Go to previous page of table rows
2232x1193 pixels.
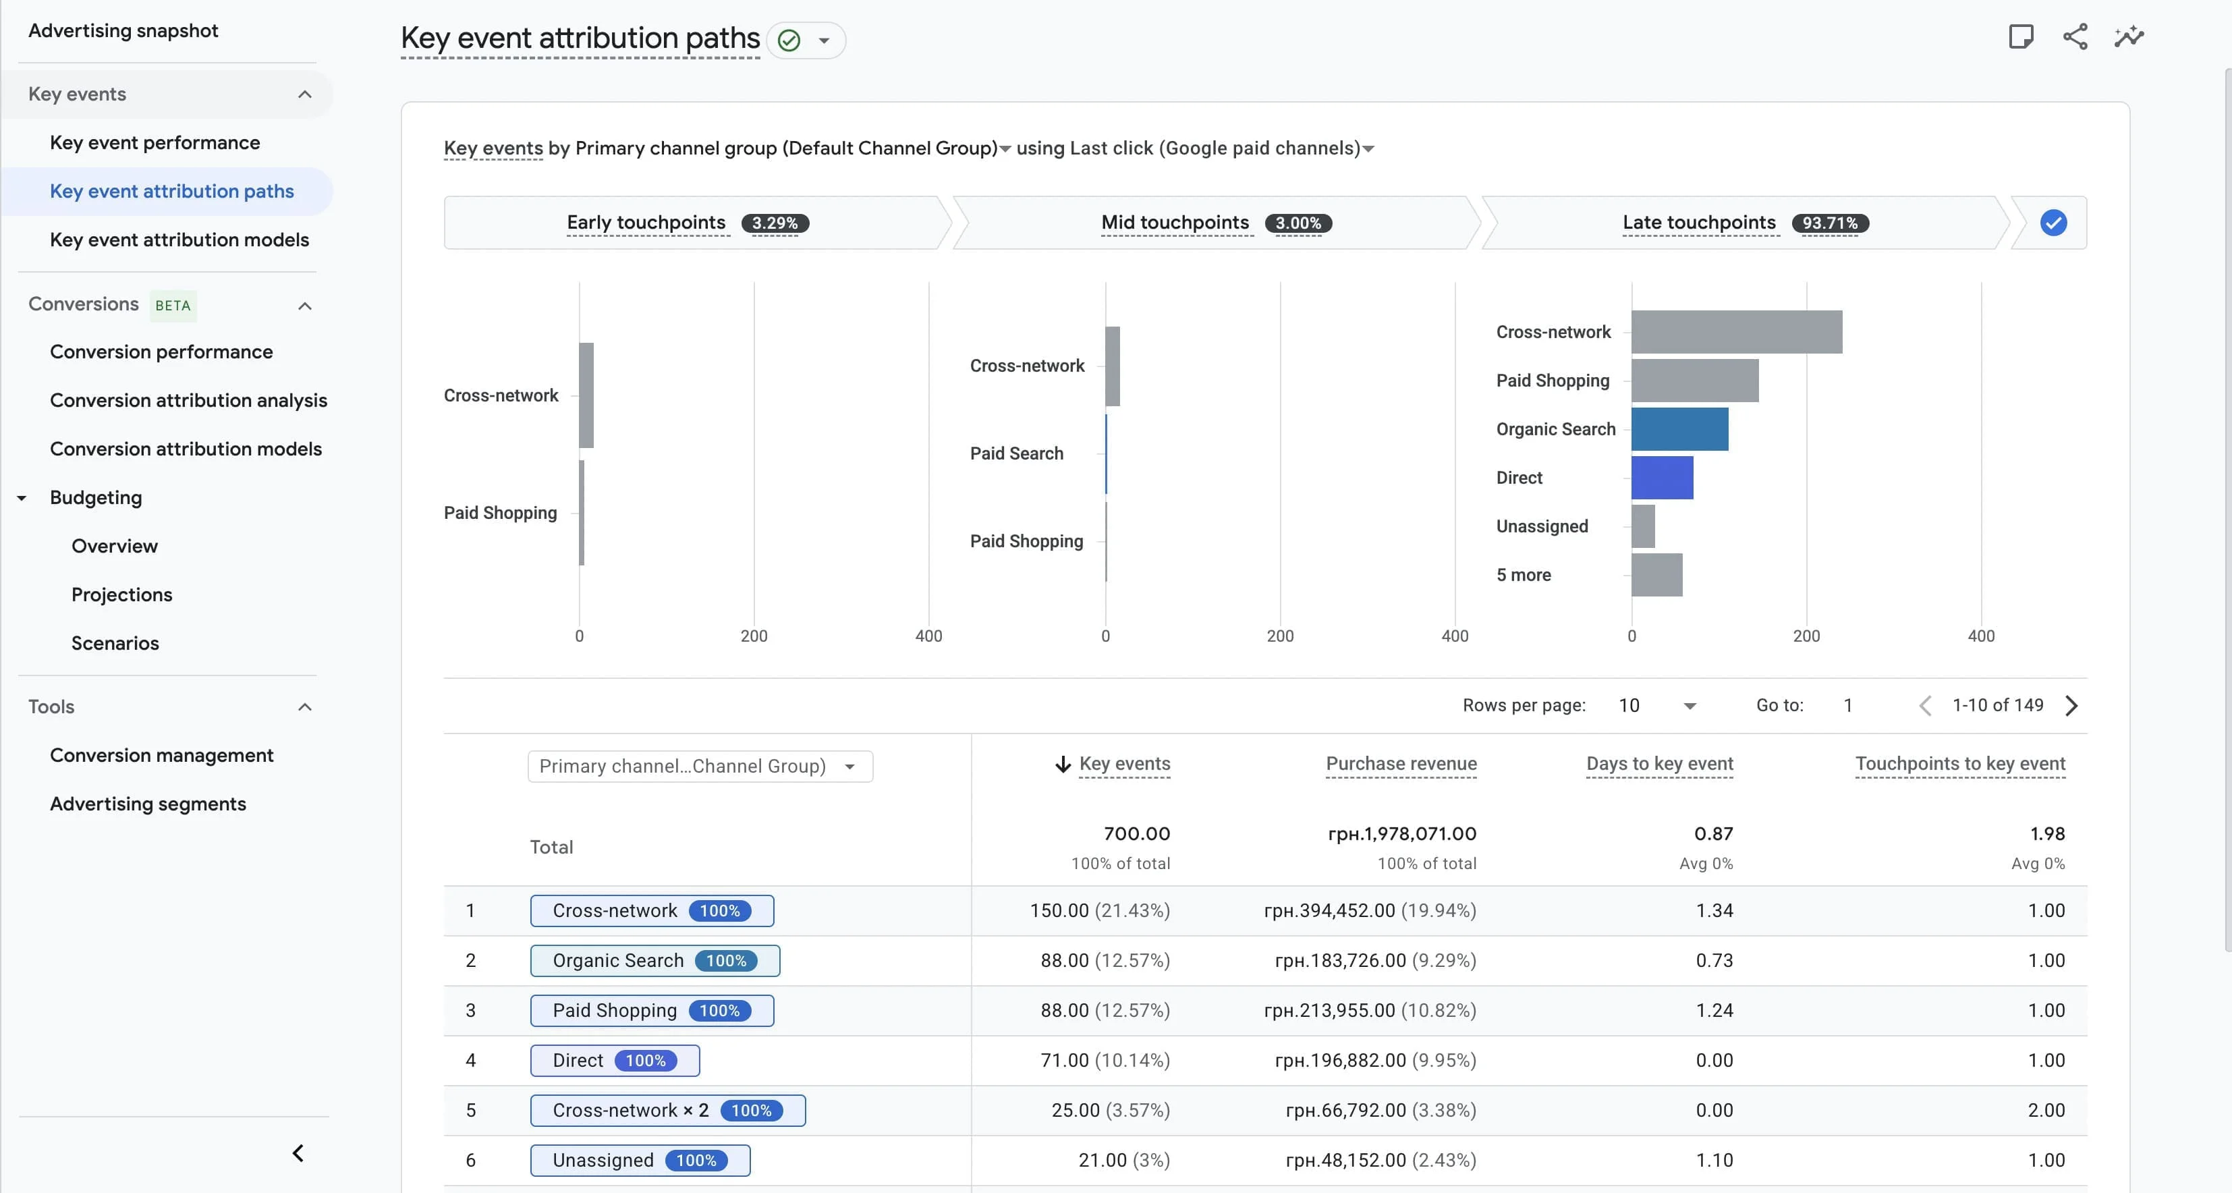click(x=1925, y=705)
